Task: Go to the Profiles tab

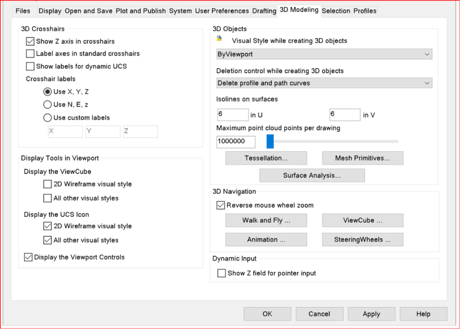Action: (x=365, y=11)
